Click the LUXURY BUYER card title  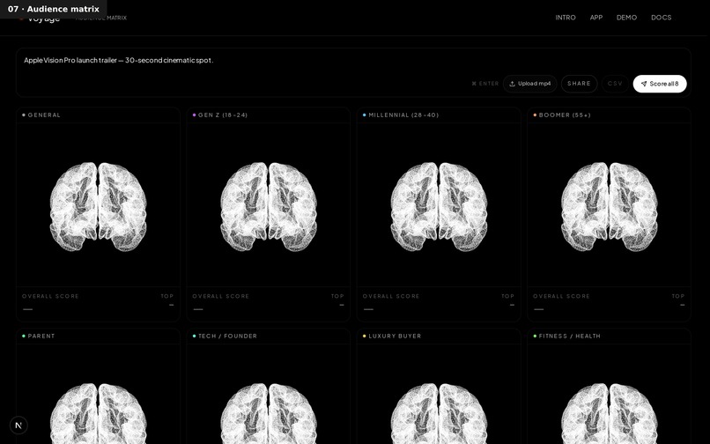(x=395, y=337)
